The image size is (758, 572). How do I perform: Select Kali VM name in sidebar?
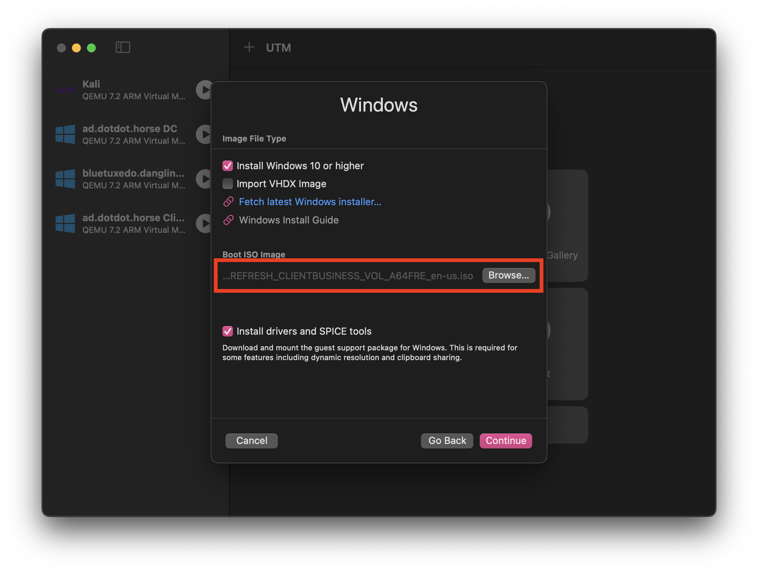click(91, 84)
